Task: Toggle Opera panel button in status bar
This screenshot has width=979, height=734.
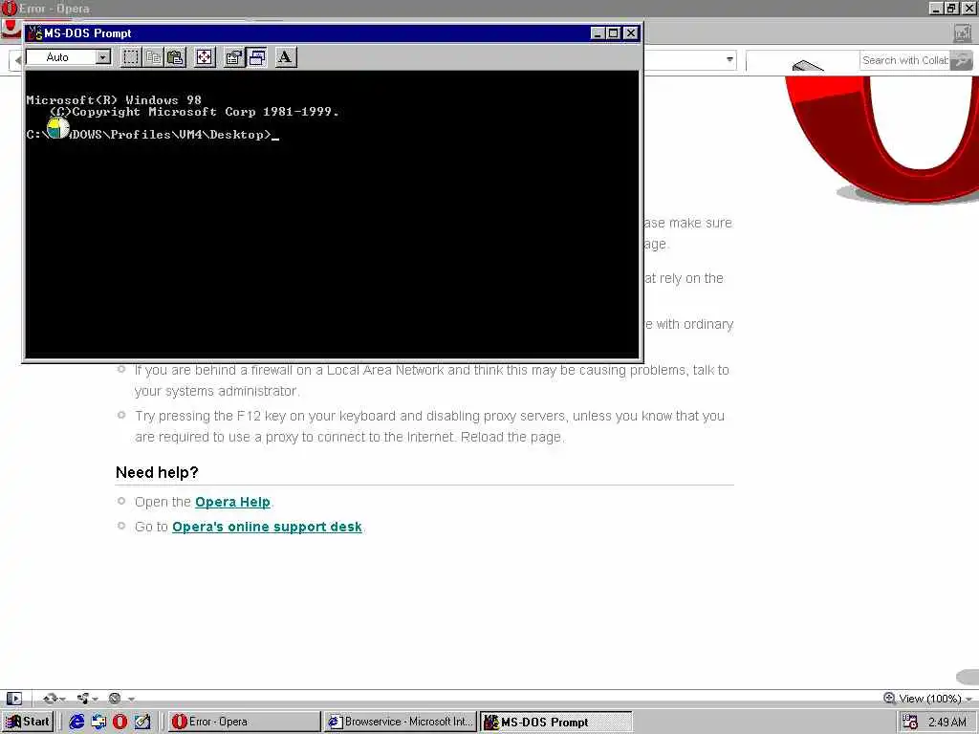Action: click(13, 699)
